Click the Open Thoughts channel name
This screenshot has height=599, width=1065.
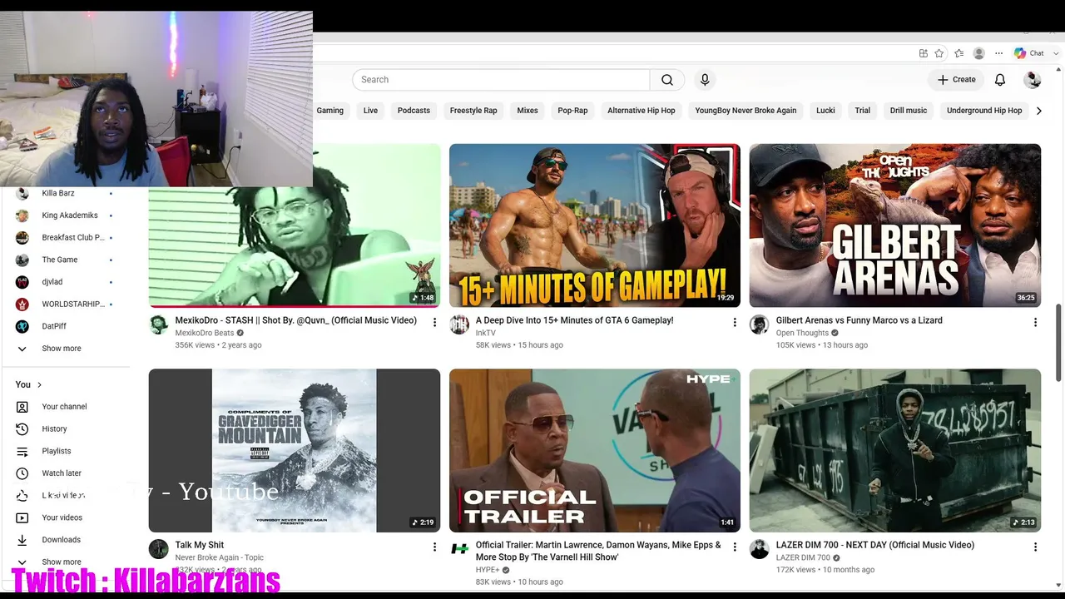click(802, 333)
